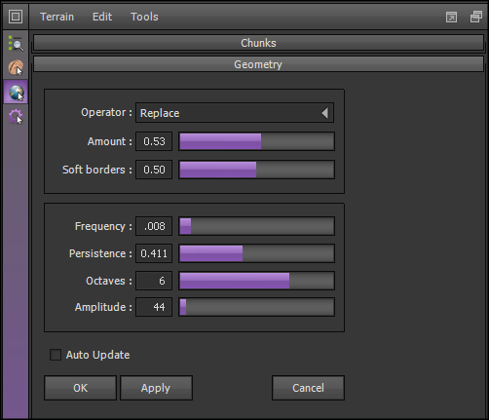Expand the Chunks section header

click(x=258, y=43)
